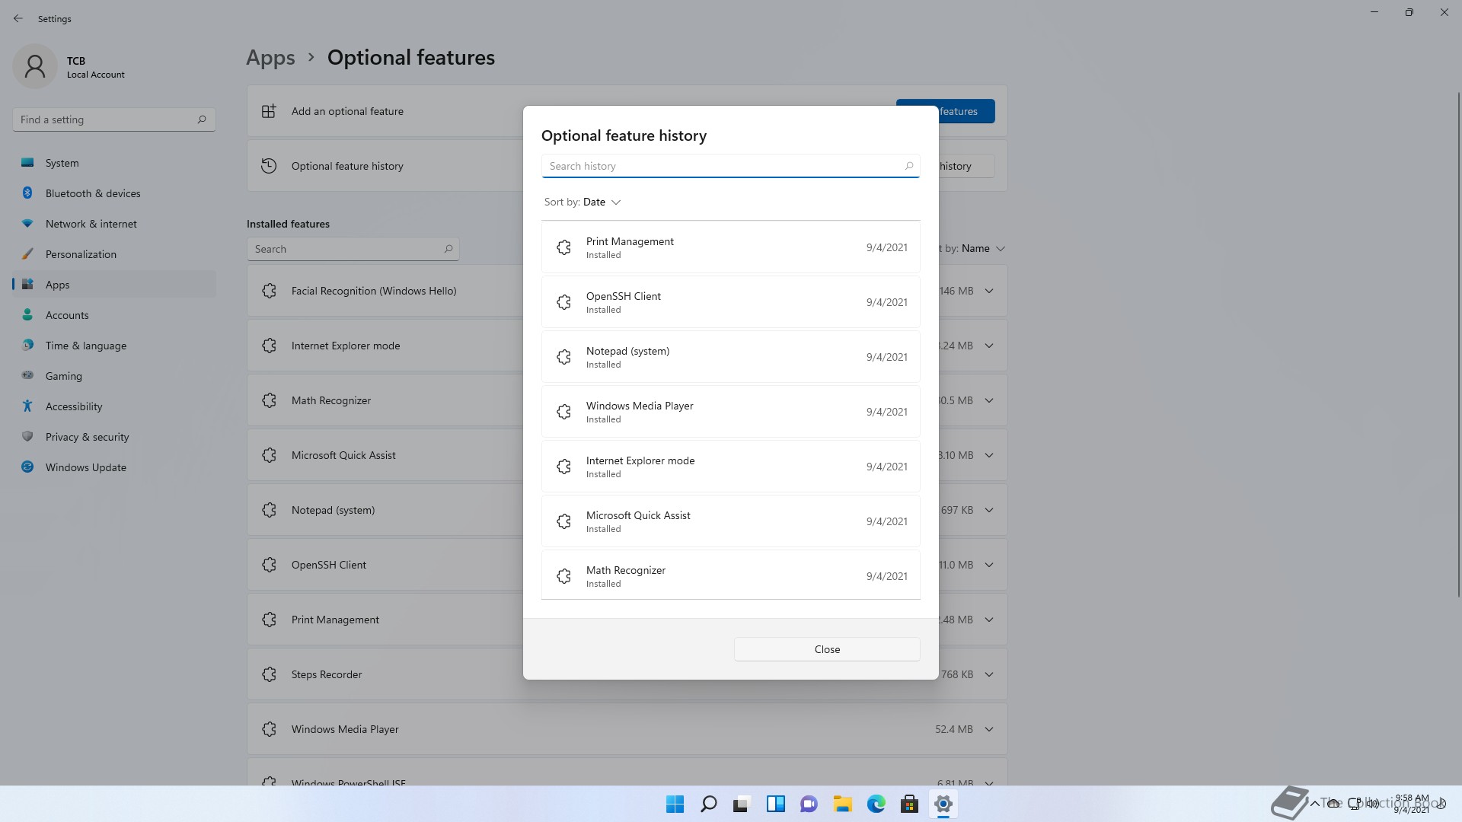Click the magnifier icon in Search history

908,166
